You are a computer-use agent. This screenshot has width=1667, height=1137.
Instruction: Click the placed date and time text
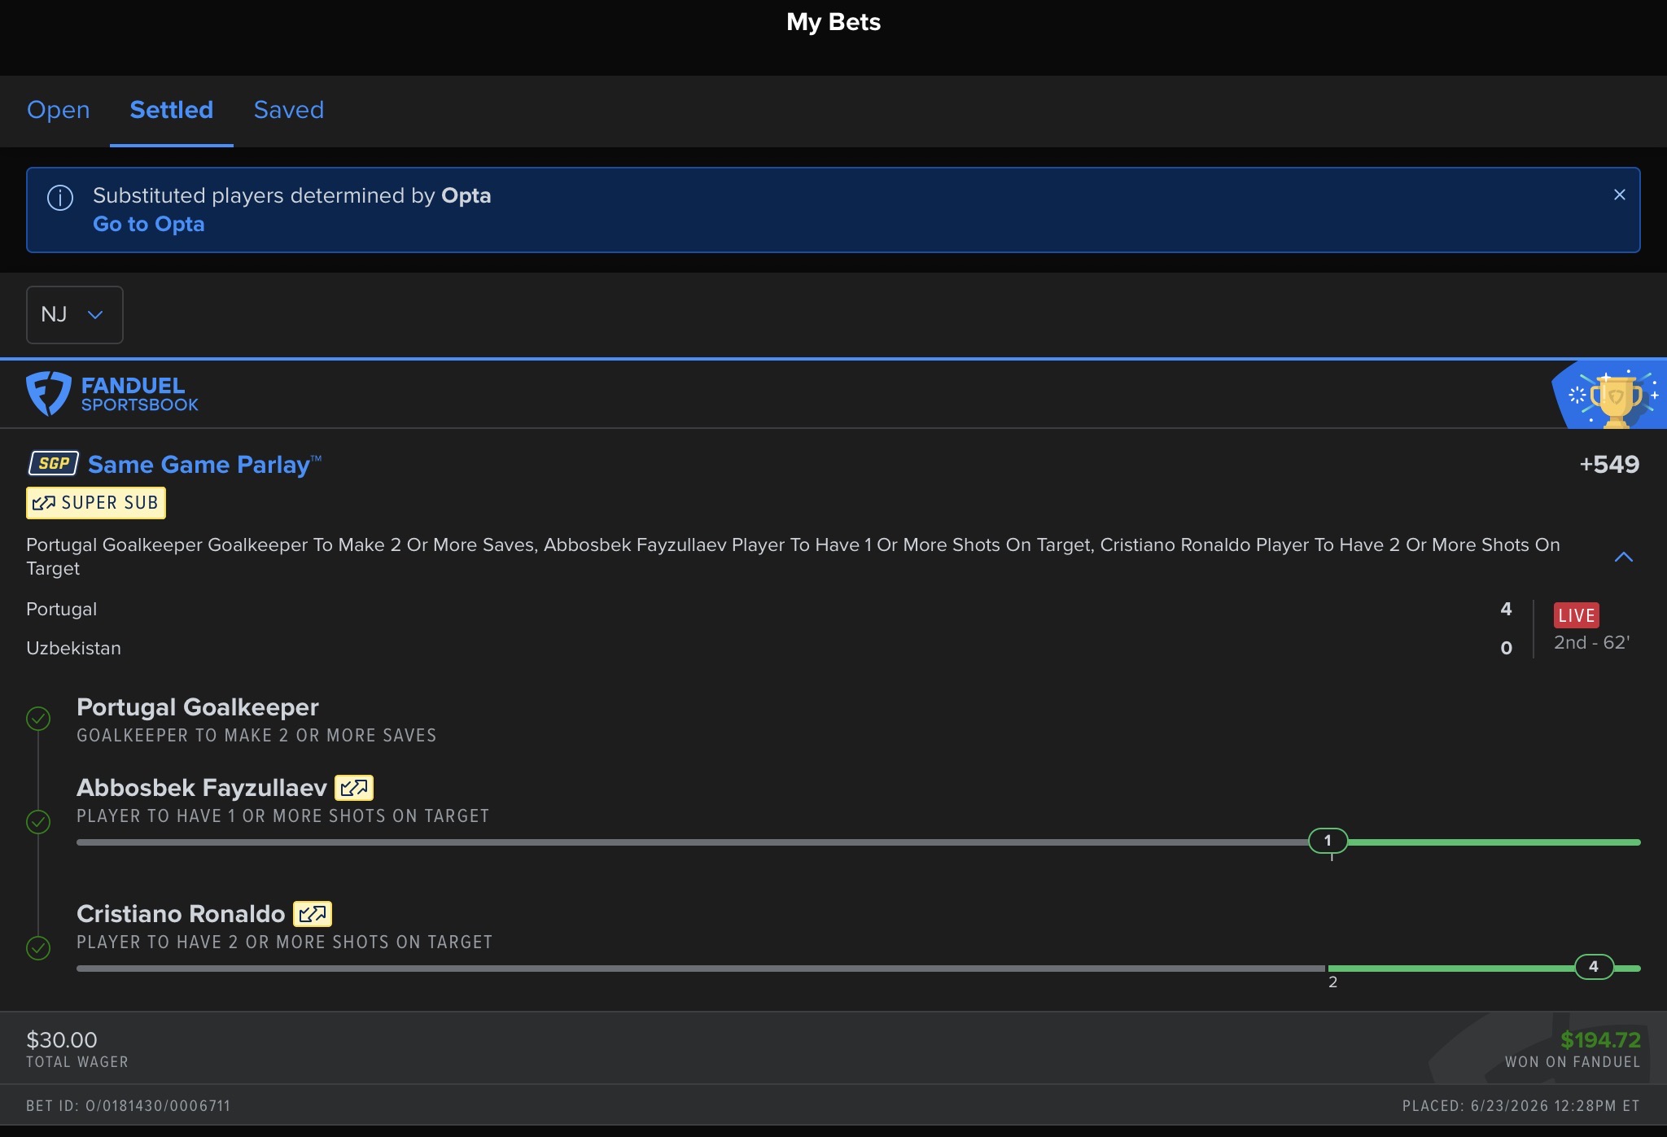pos(1521,1106)
